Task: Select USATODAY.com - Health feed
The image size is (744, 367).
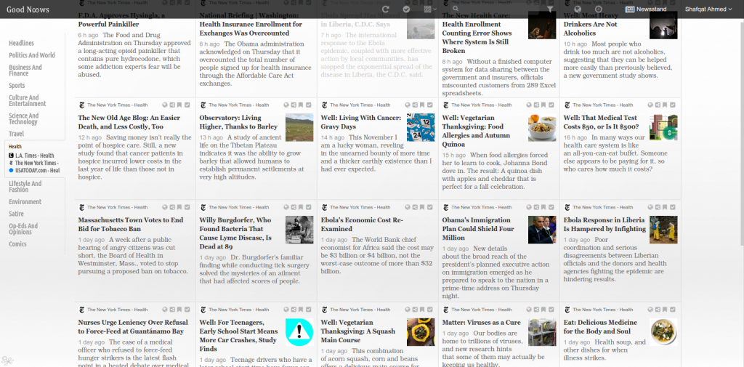Action: 34,170
